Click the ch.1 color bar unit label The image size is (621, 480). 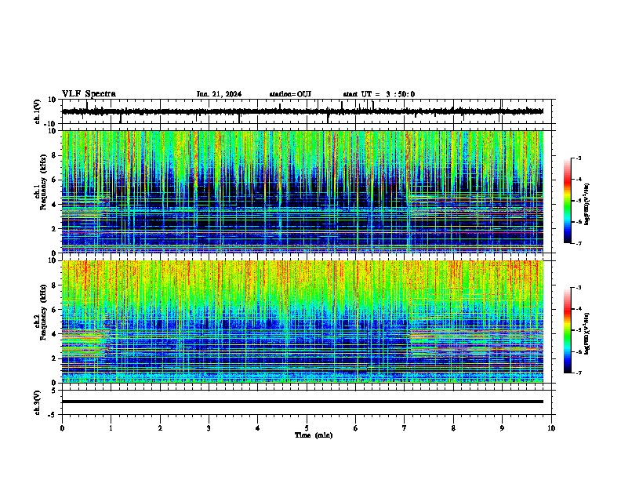(587, 204)
